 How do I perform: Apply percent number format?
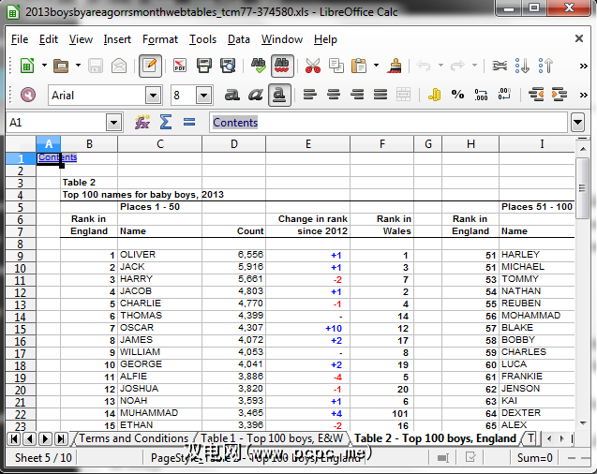click(x=457, y=95)
